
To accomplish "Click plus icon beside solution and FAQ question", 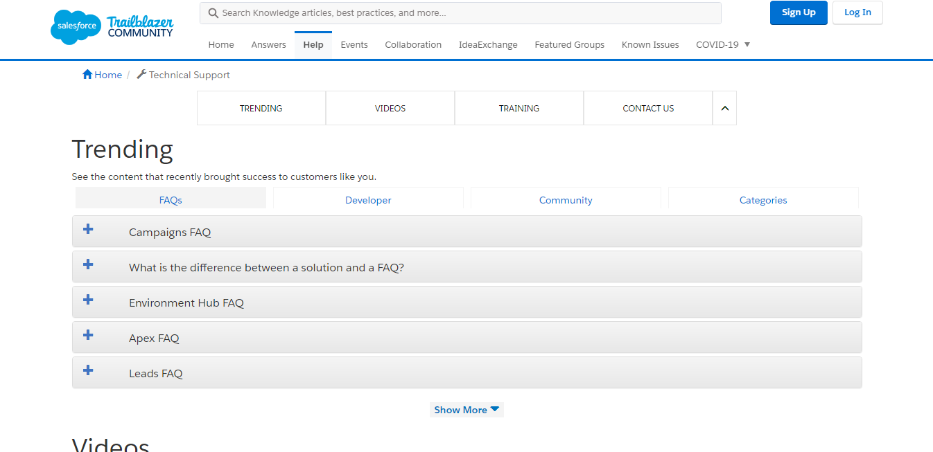I will click(88, 264).
